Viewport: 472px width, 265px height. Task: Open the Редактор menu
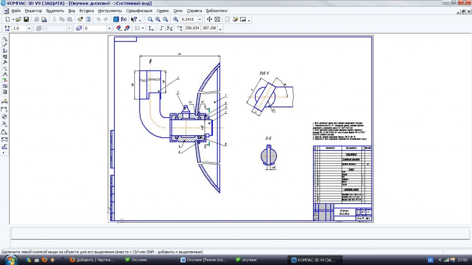(33, 11)
